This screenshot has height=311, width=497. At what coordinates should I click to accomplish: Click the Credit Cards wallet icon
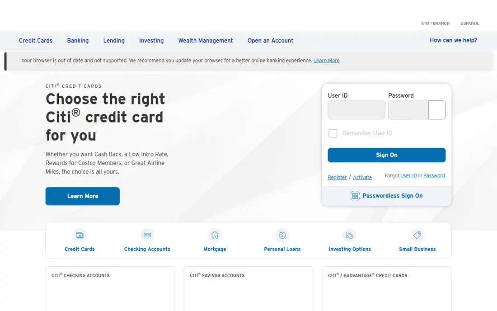(80, 235)
